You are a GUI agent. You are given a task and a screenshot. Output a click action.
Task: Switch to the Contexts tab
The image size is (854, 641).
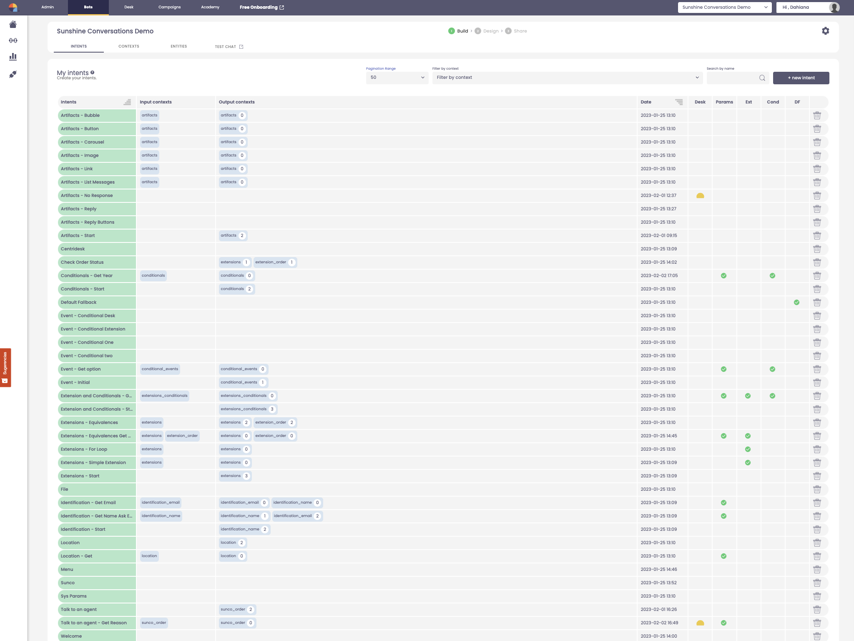(x=128, y=46)
